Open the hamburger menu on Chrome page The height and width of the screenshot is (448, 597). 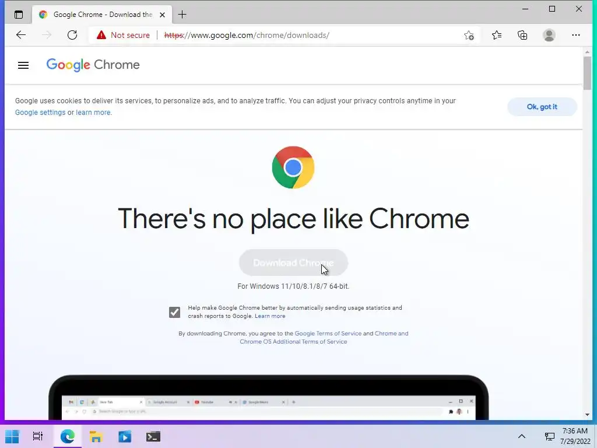point(23,65)
